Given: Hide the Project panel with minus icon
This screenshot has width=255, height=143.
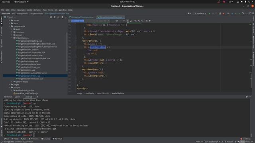Looking at the screenshot, I should pyautogui.click(x=66, y=17).
